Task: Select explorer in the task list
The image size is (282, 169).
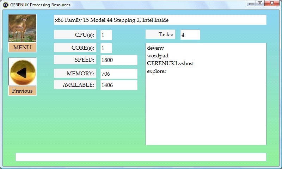Action: point(157,71)
